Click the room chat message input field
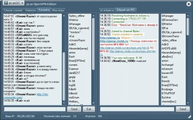This screenshot has height=120, width=193. pyautogui.click(x=35, y=109)
